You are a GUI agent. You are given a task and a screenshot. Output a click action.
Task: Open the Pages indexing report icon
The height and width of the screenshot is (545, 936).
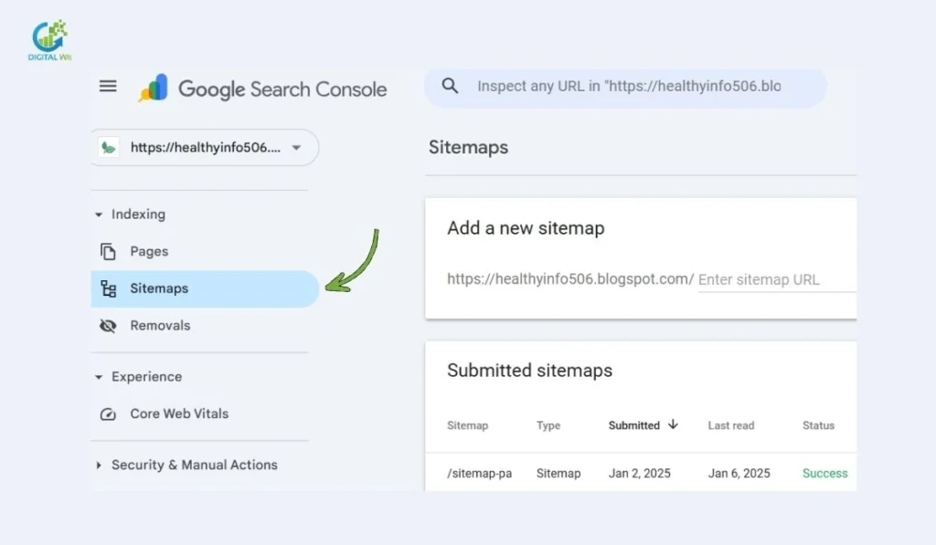tap(108, 251)
